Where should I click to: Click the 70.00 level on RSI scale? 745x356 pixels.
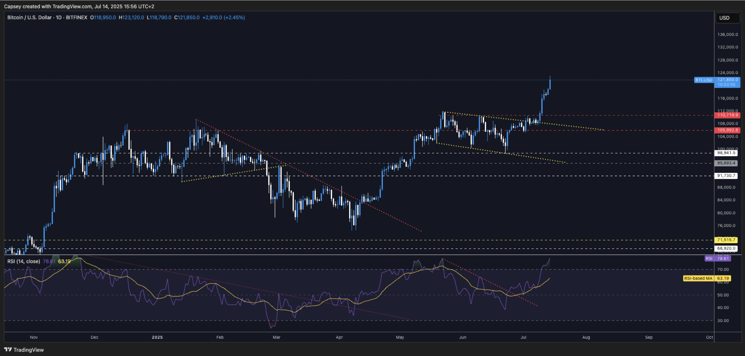coord(723,269)
